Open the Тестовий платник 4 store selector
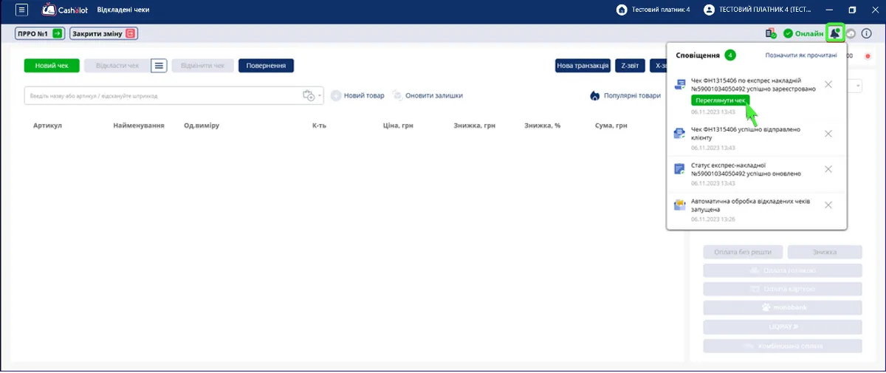This screenshot has height=373, width=886. coord(653,10)
